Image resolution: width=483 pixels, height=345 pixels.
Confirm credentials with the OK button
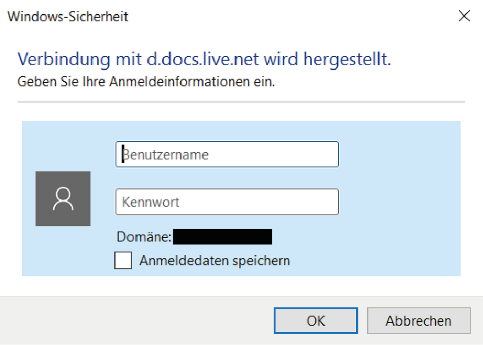click(x=316, y=321)
